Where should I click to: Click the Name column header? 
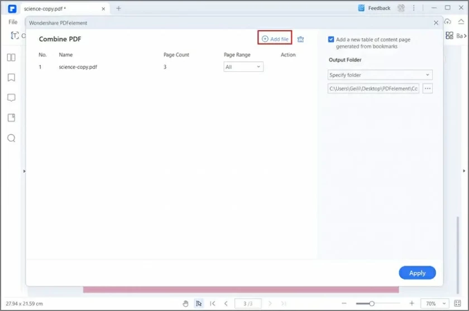click(x=66, y=55)
